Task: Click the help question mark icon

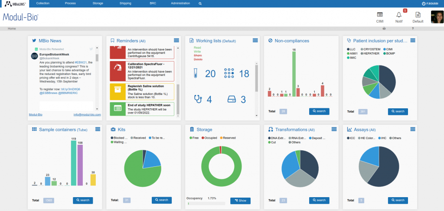Action: pos(412,29)
